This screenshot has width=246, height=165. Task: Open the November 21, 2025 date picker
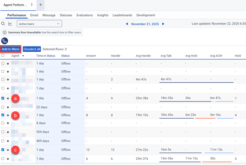pos(145,24)
